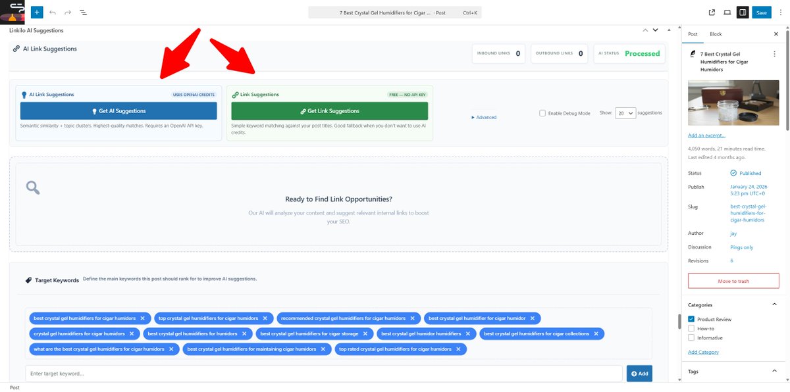Click the blue Get AI Suggestions button
This screenshot has height=392, width=790.
coord(118,110)
